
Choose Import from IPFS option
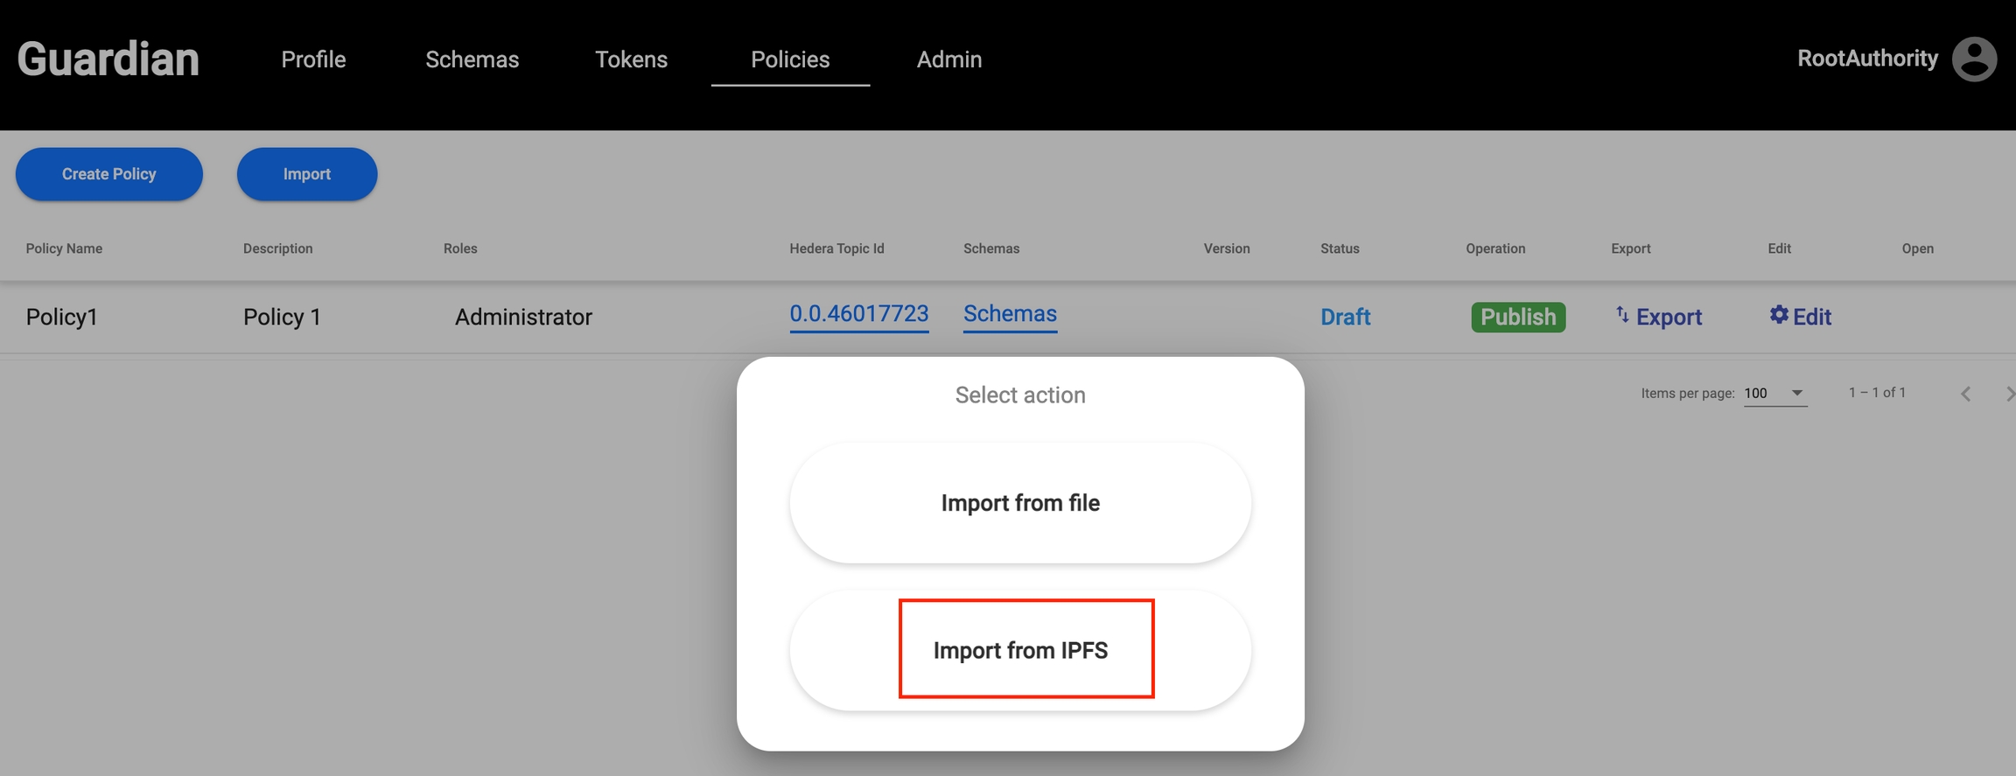click(x=1020, y=650)
